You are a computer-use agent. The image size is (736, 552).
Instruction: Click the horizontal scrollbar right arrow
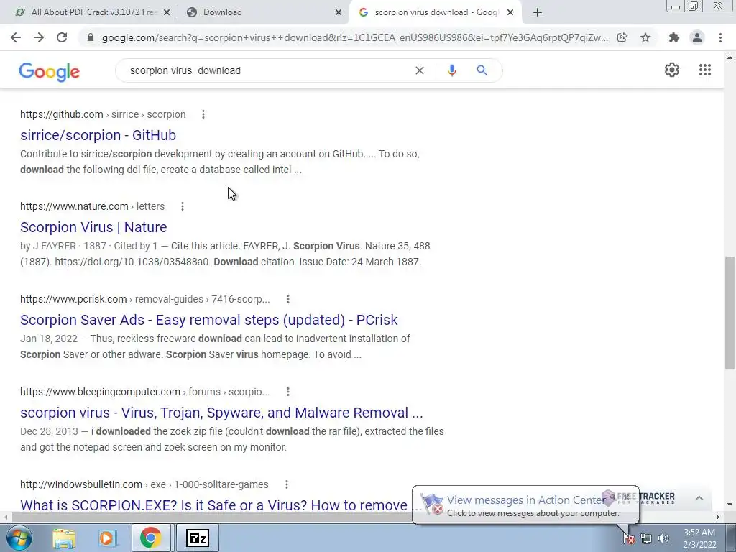717,517
